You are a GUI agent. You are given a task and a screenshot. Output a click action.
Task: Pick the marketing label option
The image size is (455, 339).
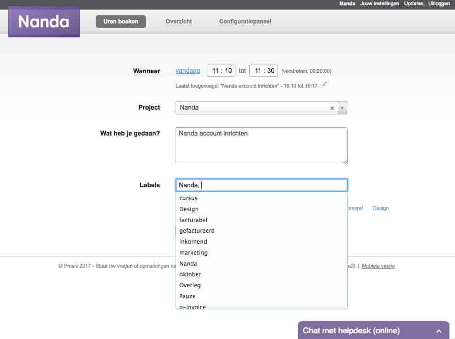pos(193,253)
